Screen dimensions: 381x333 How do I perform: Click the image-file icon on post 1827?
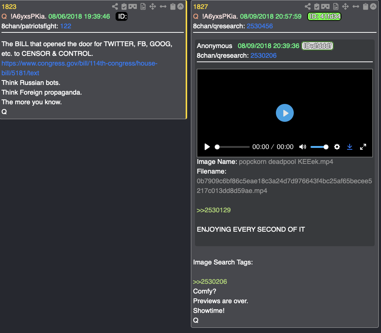(336, 7)
